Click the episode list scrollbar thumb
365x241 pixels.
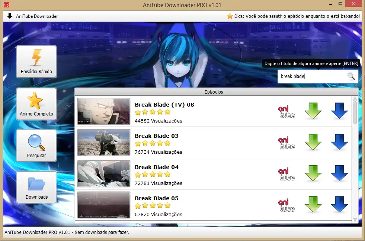(355, 113)
